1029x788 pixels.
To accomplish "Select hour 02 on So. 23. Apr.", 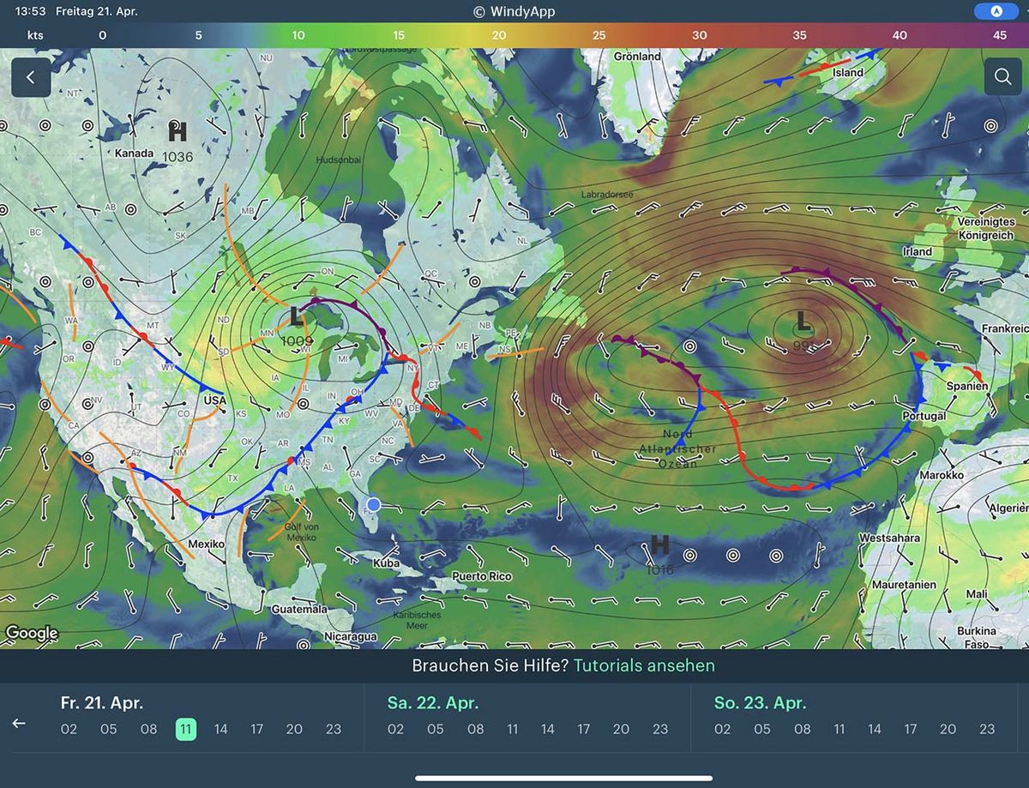I will coord(722,730).
